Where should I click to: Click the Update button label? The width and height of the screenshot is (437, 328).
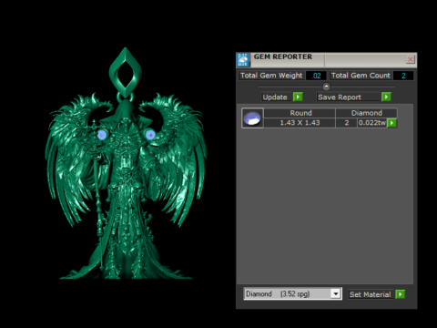pos(275,97)
